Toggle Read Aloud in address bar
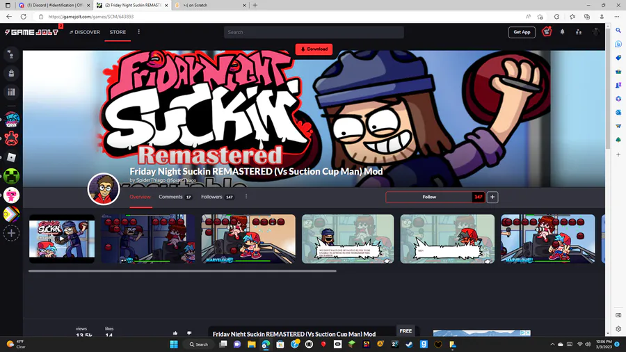This screenshot has width=626, height=352. pos(528,17)
